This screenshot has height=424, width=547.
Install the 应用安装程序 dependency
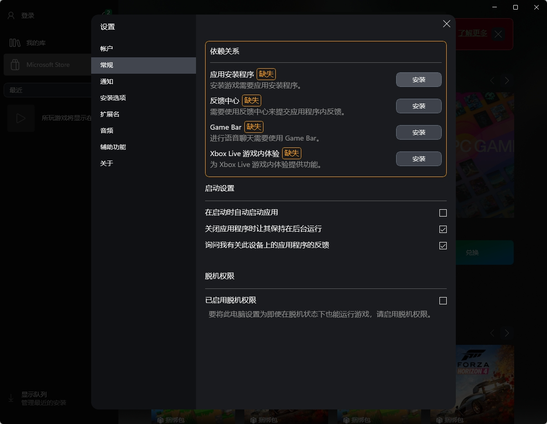click(x=418, y=80)
